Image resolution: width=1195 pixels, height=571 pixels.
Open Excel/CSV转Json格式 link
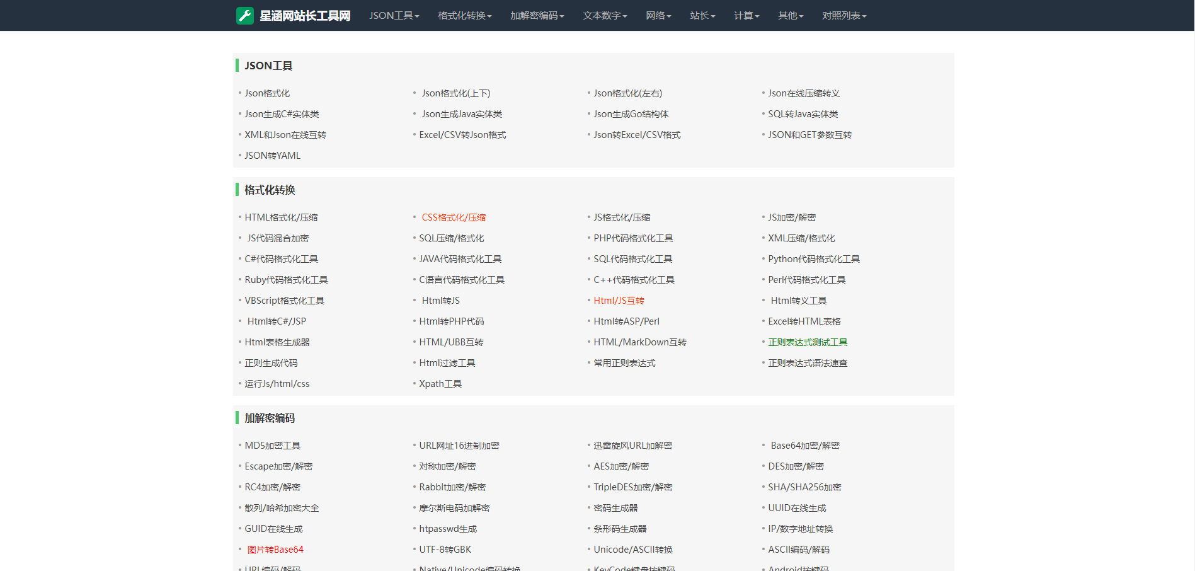[x=462, y=135]
